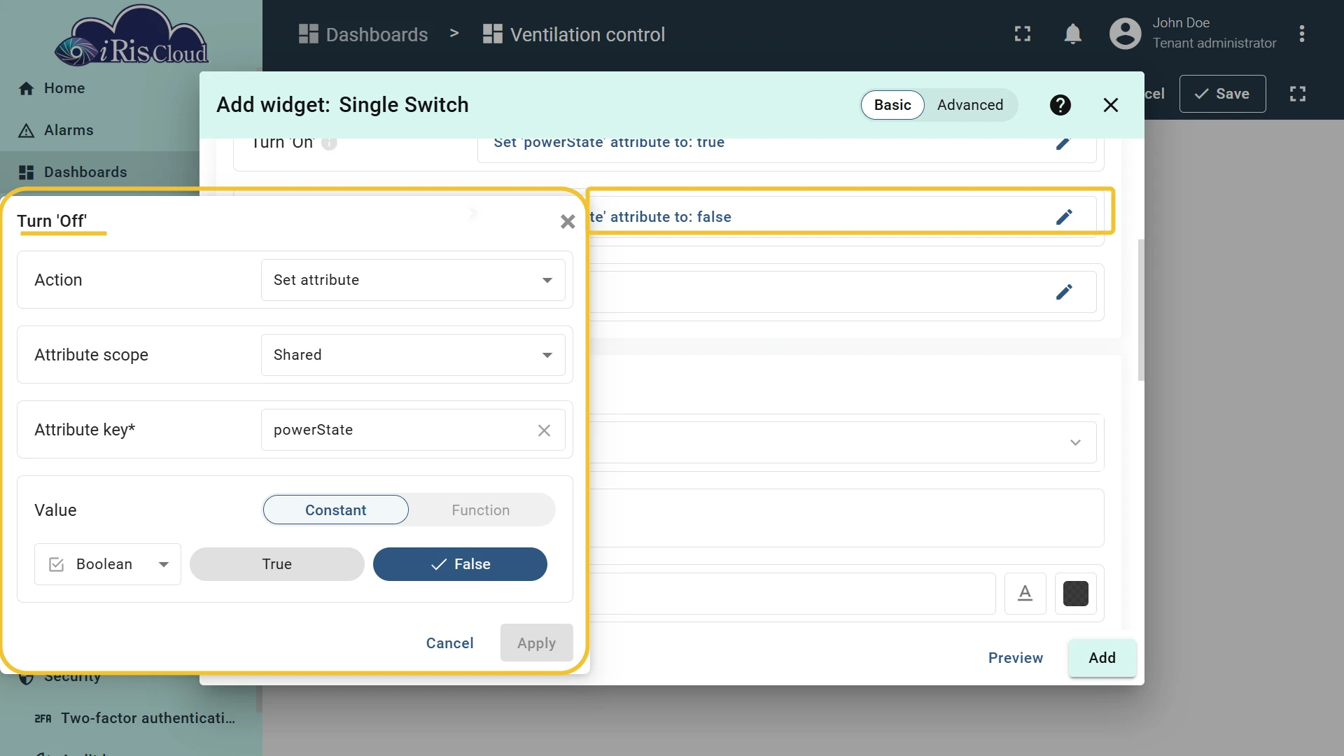This screenshot has height=756, width=1344.
Task: Open Two-factor authentication sidebar item
Action: [135, 718]
